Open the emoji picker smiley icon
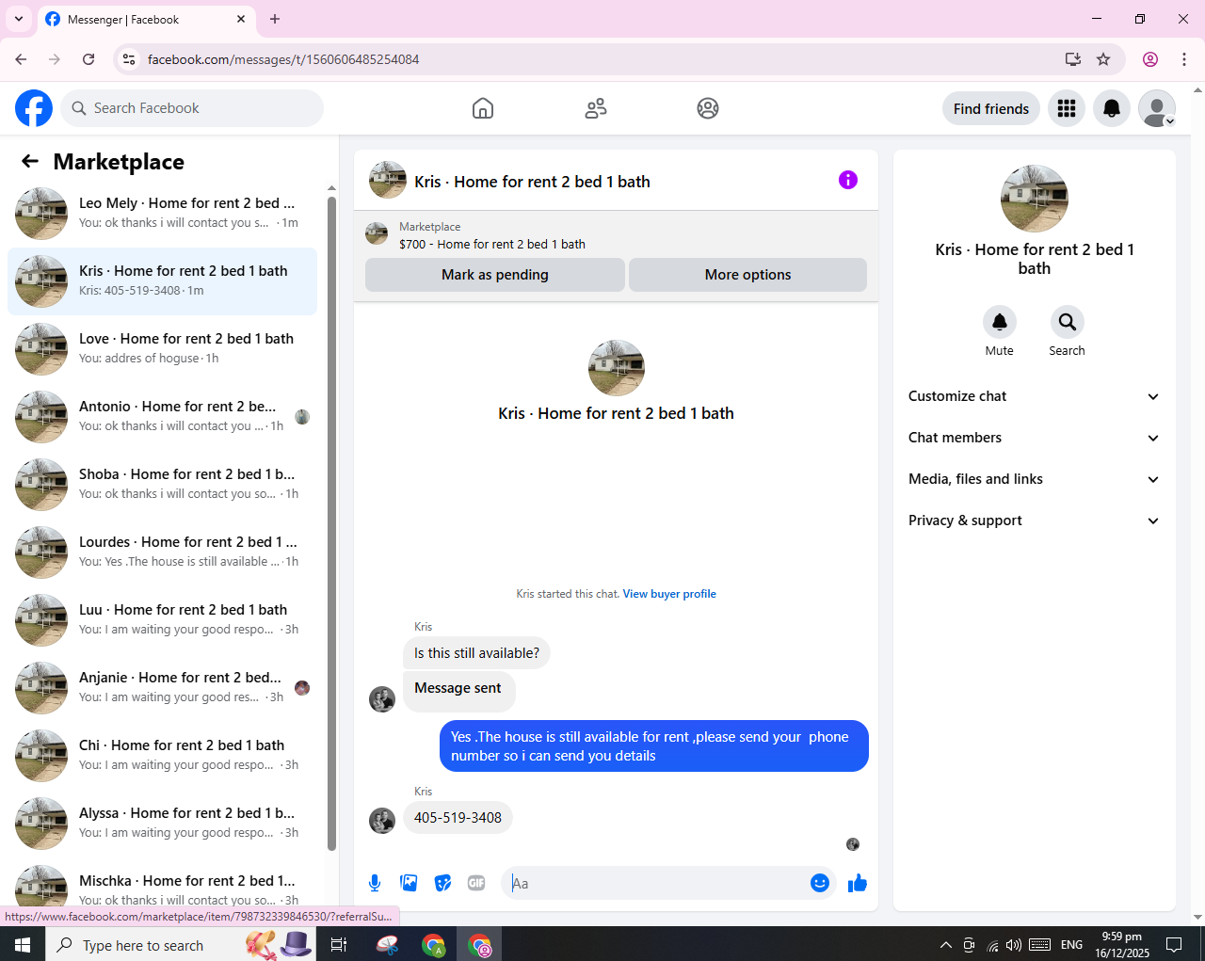This screenshot has width=1205, height=961. 820,883
